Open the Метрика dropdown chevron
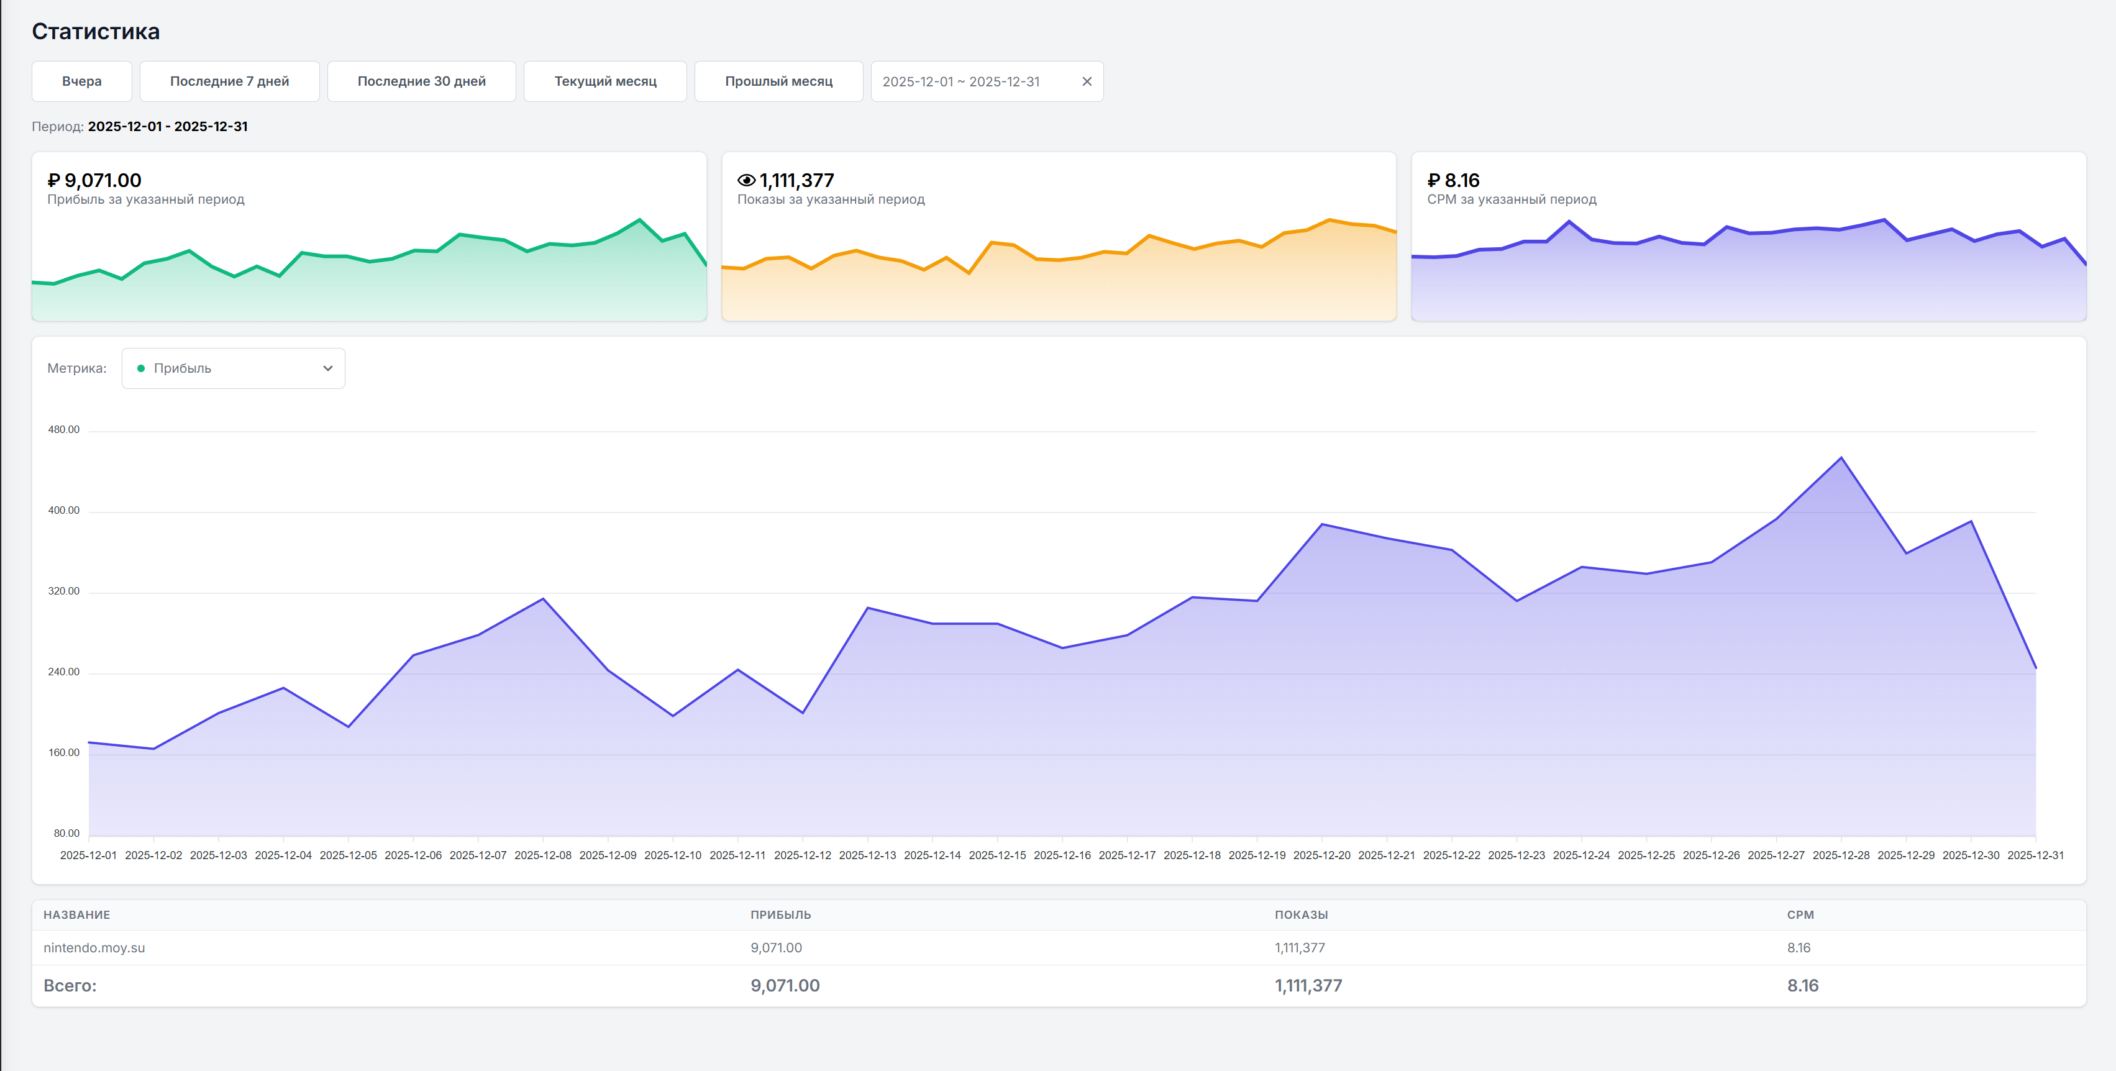 (x=328, y=369)
